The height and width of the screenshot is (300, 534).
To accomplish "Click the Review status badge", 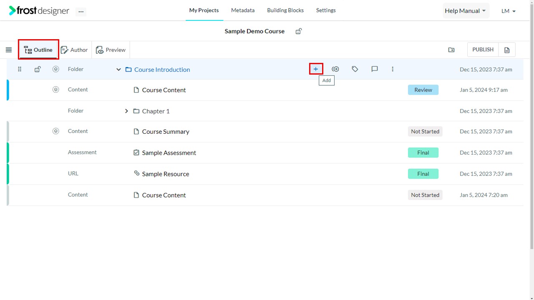I will tap(423, 90).
